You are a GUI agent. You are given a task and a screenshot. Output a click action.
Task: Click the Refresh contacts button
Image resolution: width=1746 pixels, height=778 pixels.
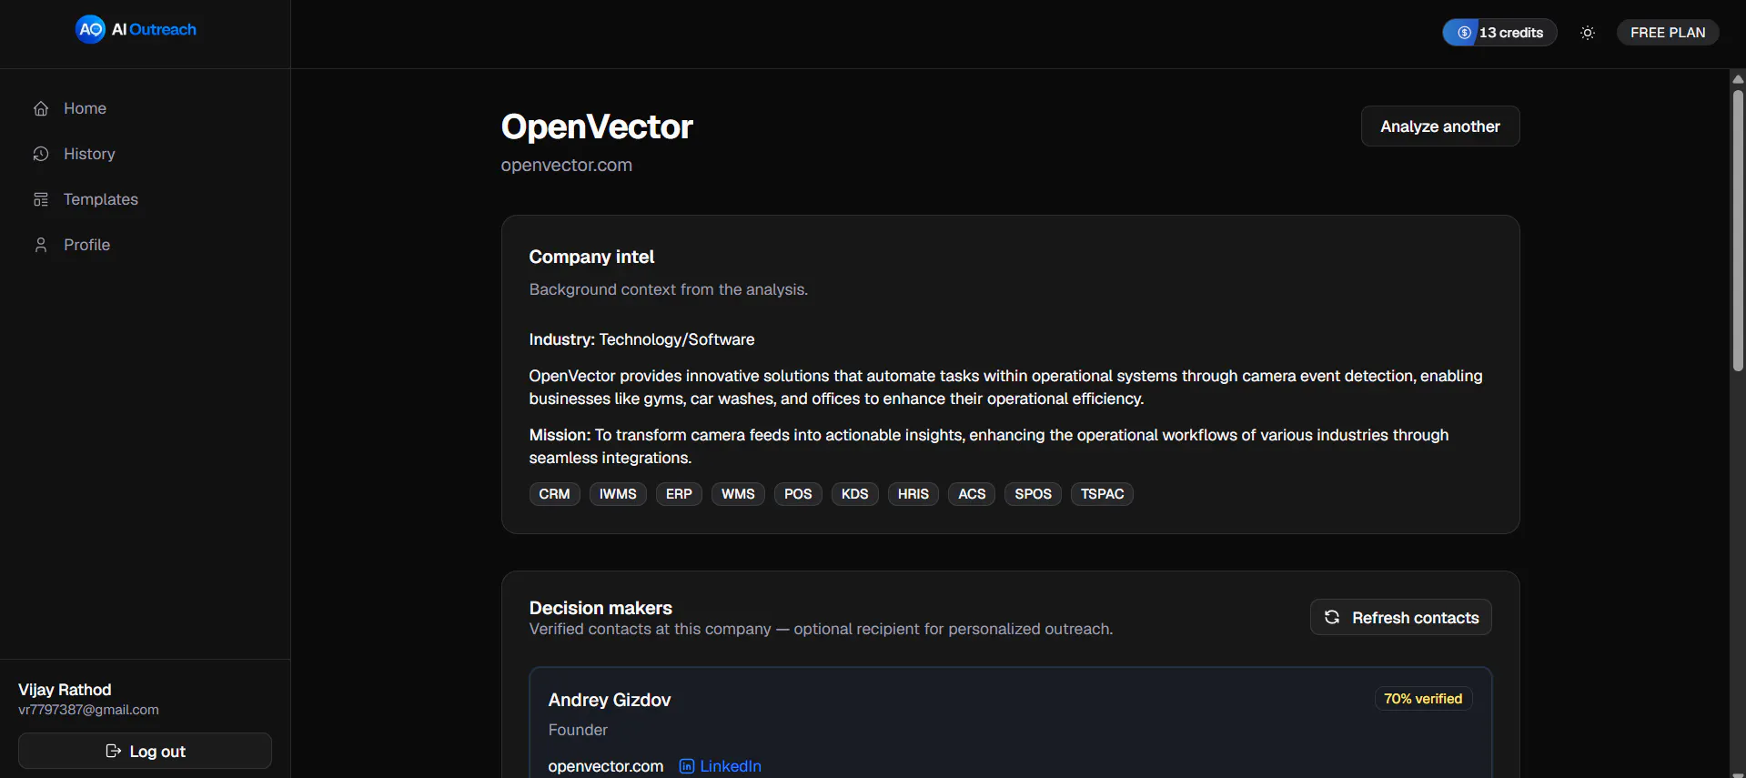coord(1400,617)
